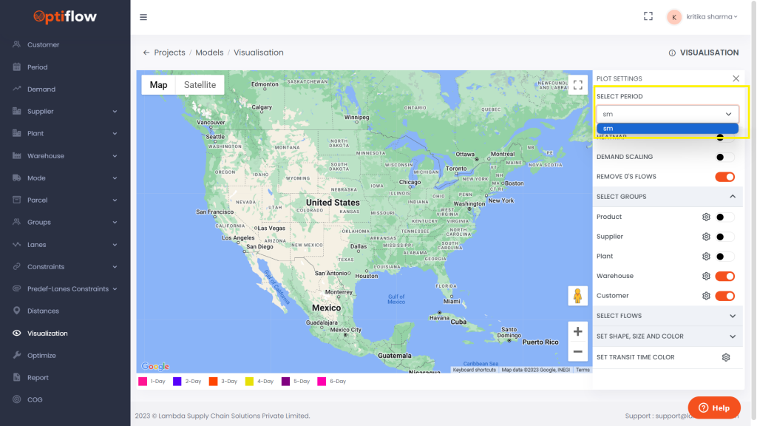Zoom out on the map

point(577,351)
